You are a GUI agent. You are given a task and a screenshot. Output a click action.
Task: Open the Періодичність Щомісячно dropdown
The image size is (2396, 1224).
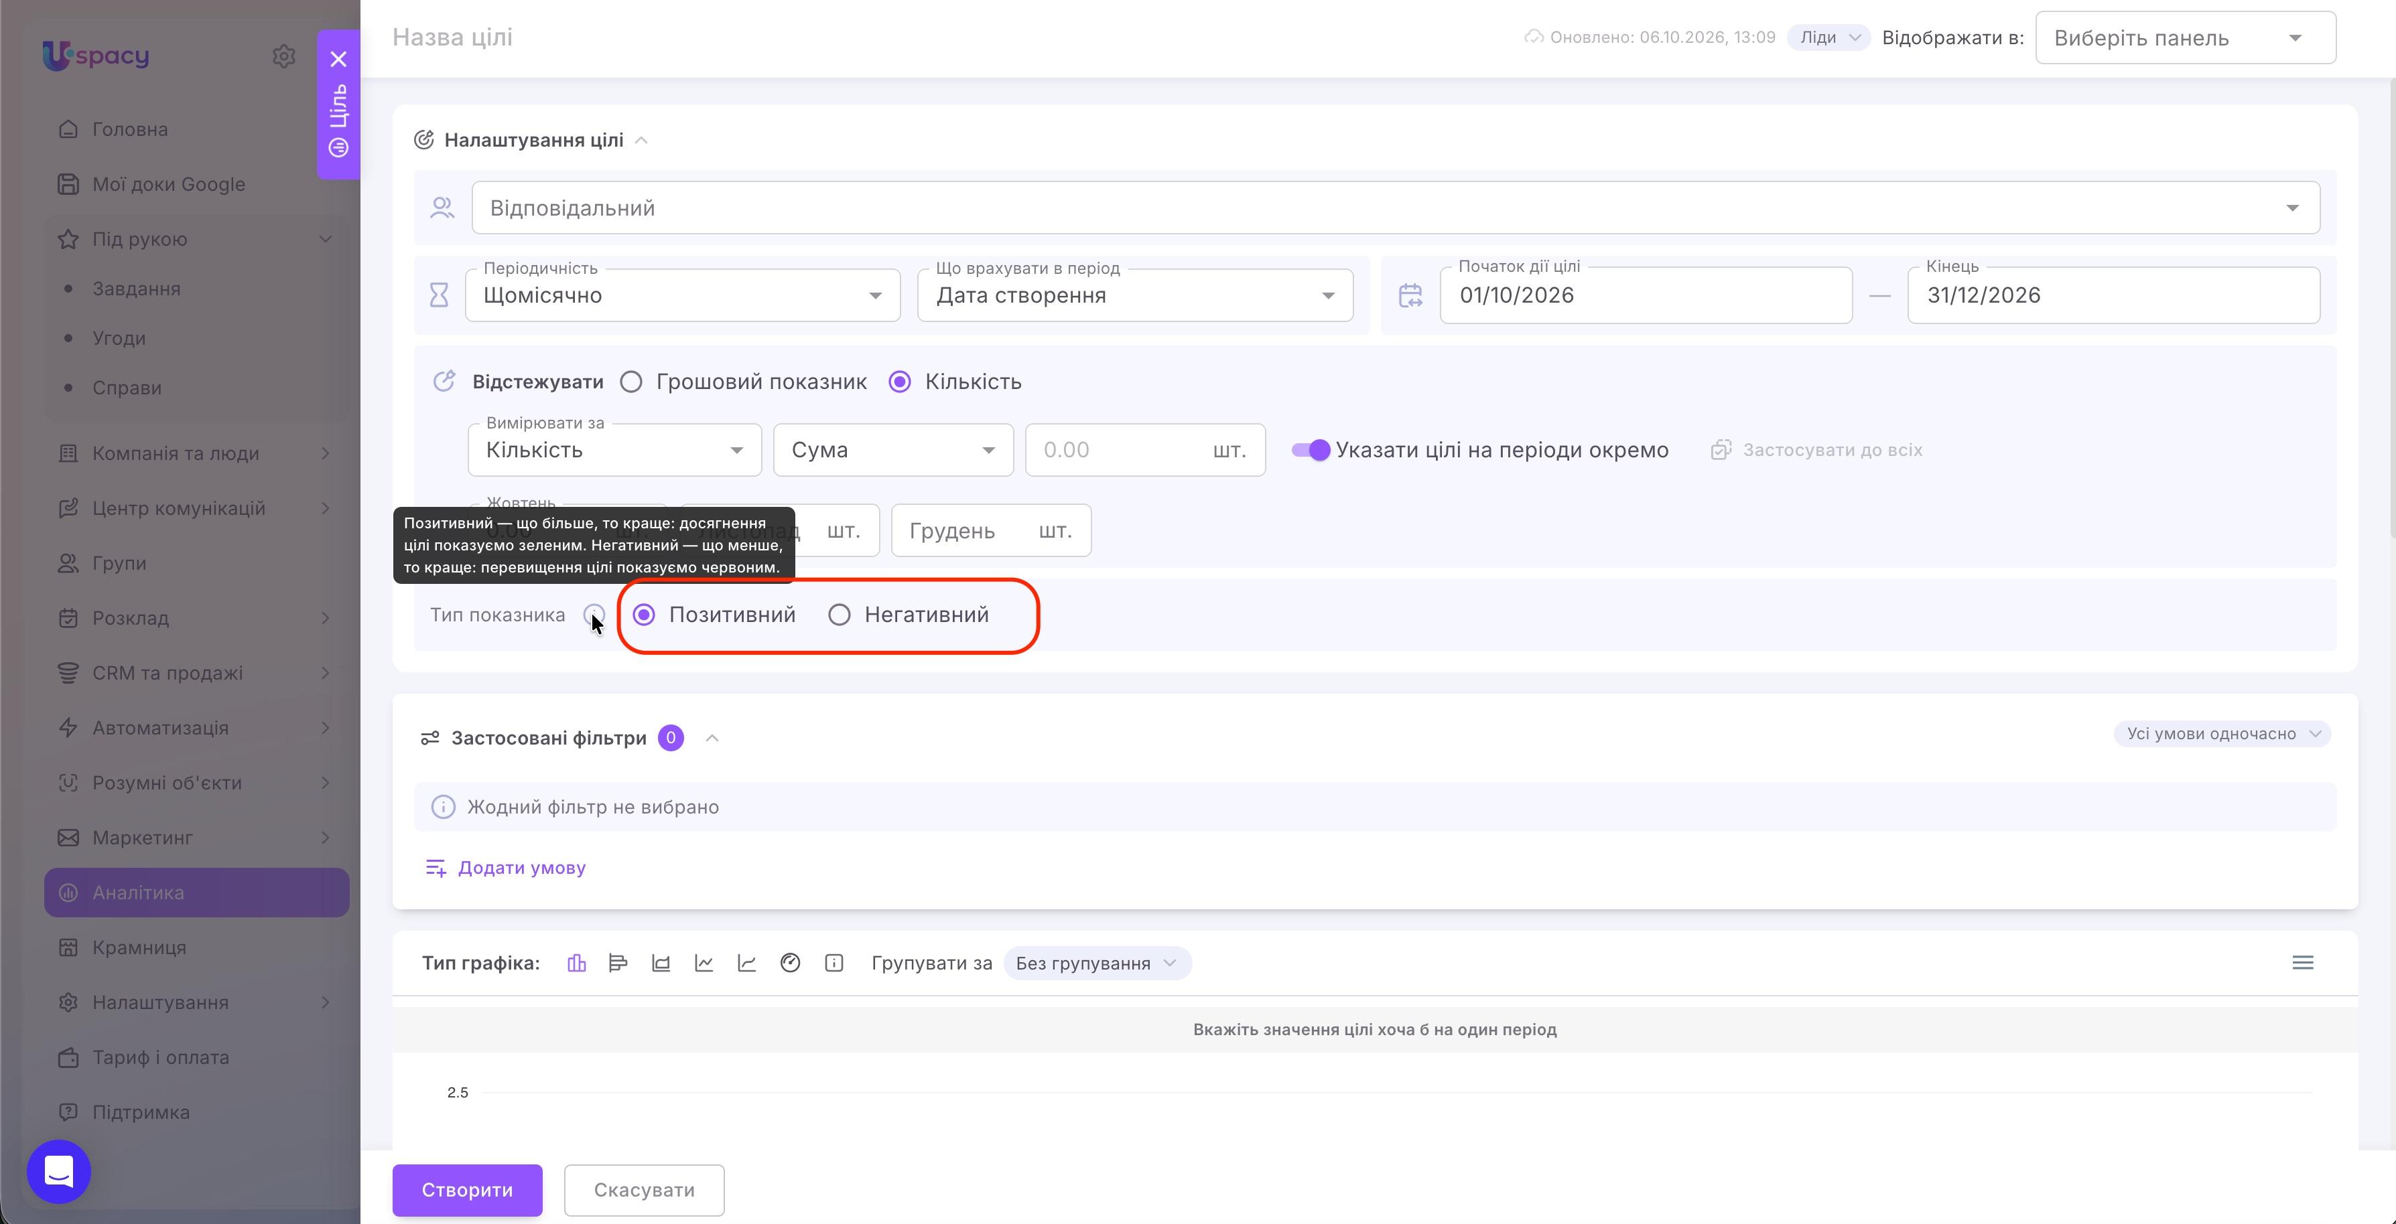pyautogui.click(x=683, y=295)
